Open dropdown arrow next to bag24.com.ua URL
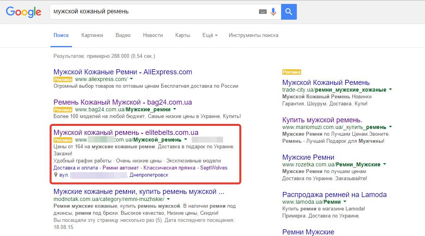This screenshot has width=425, height=236. 175,109
